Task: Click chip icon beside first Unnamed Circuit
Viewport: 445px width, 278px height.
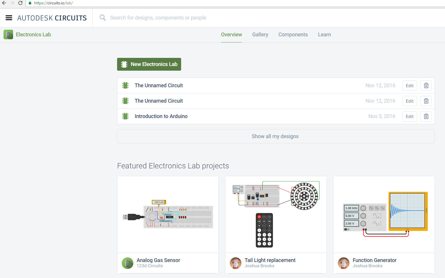Action: (125, 85)
